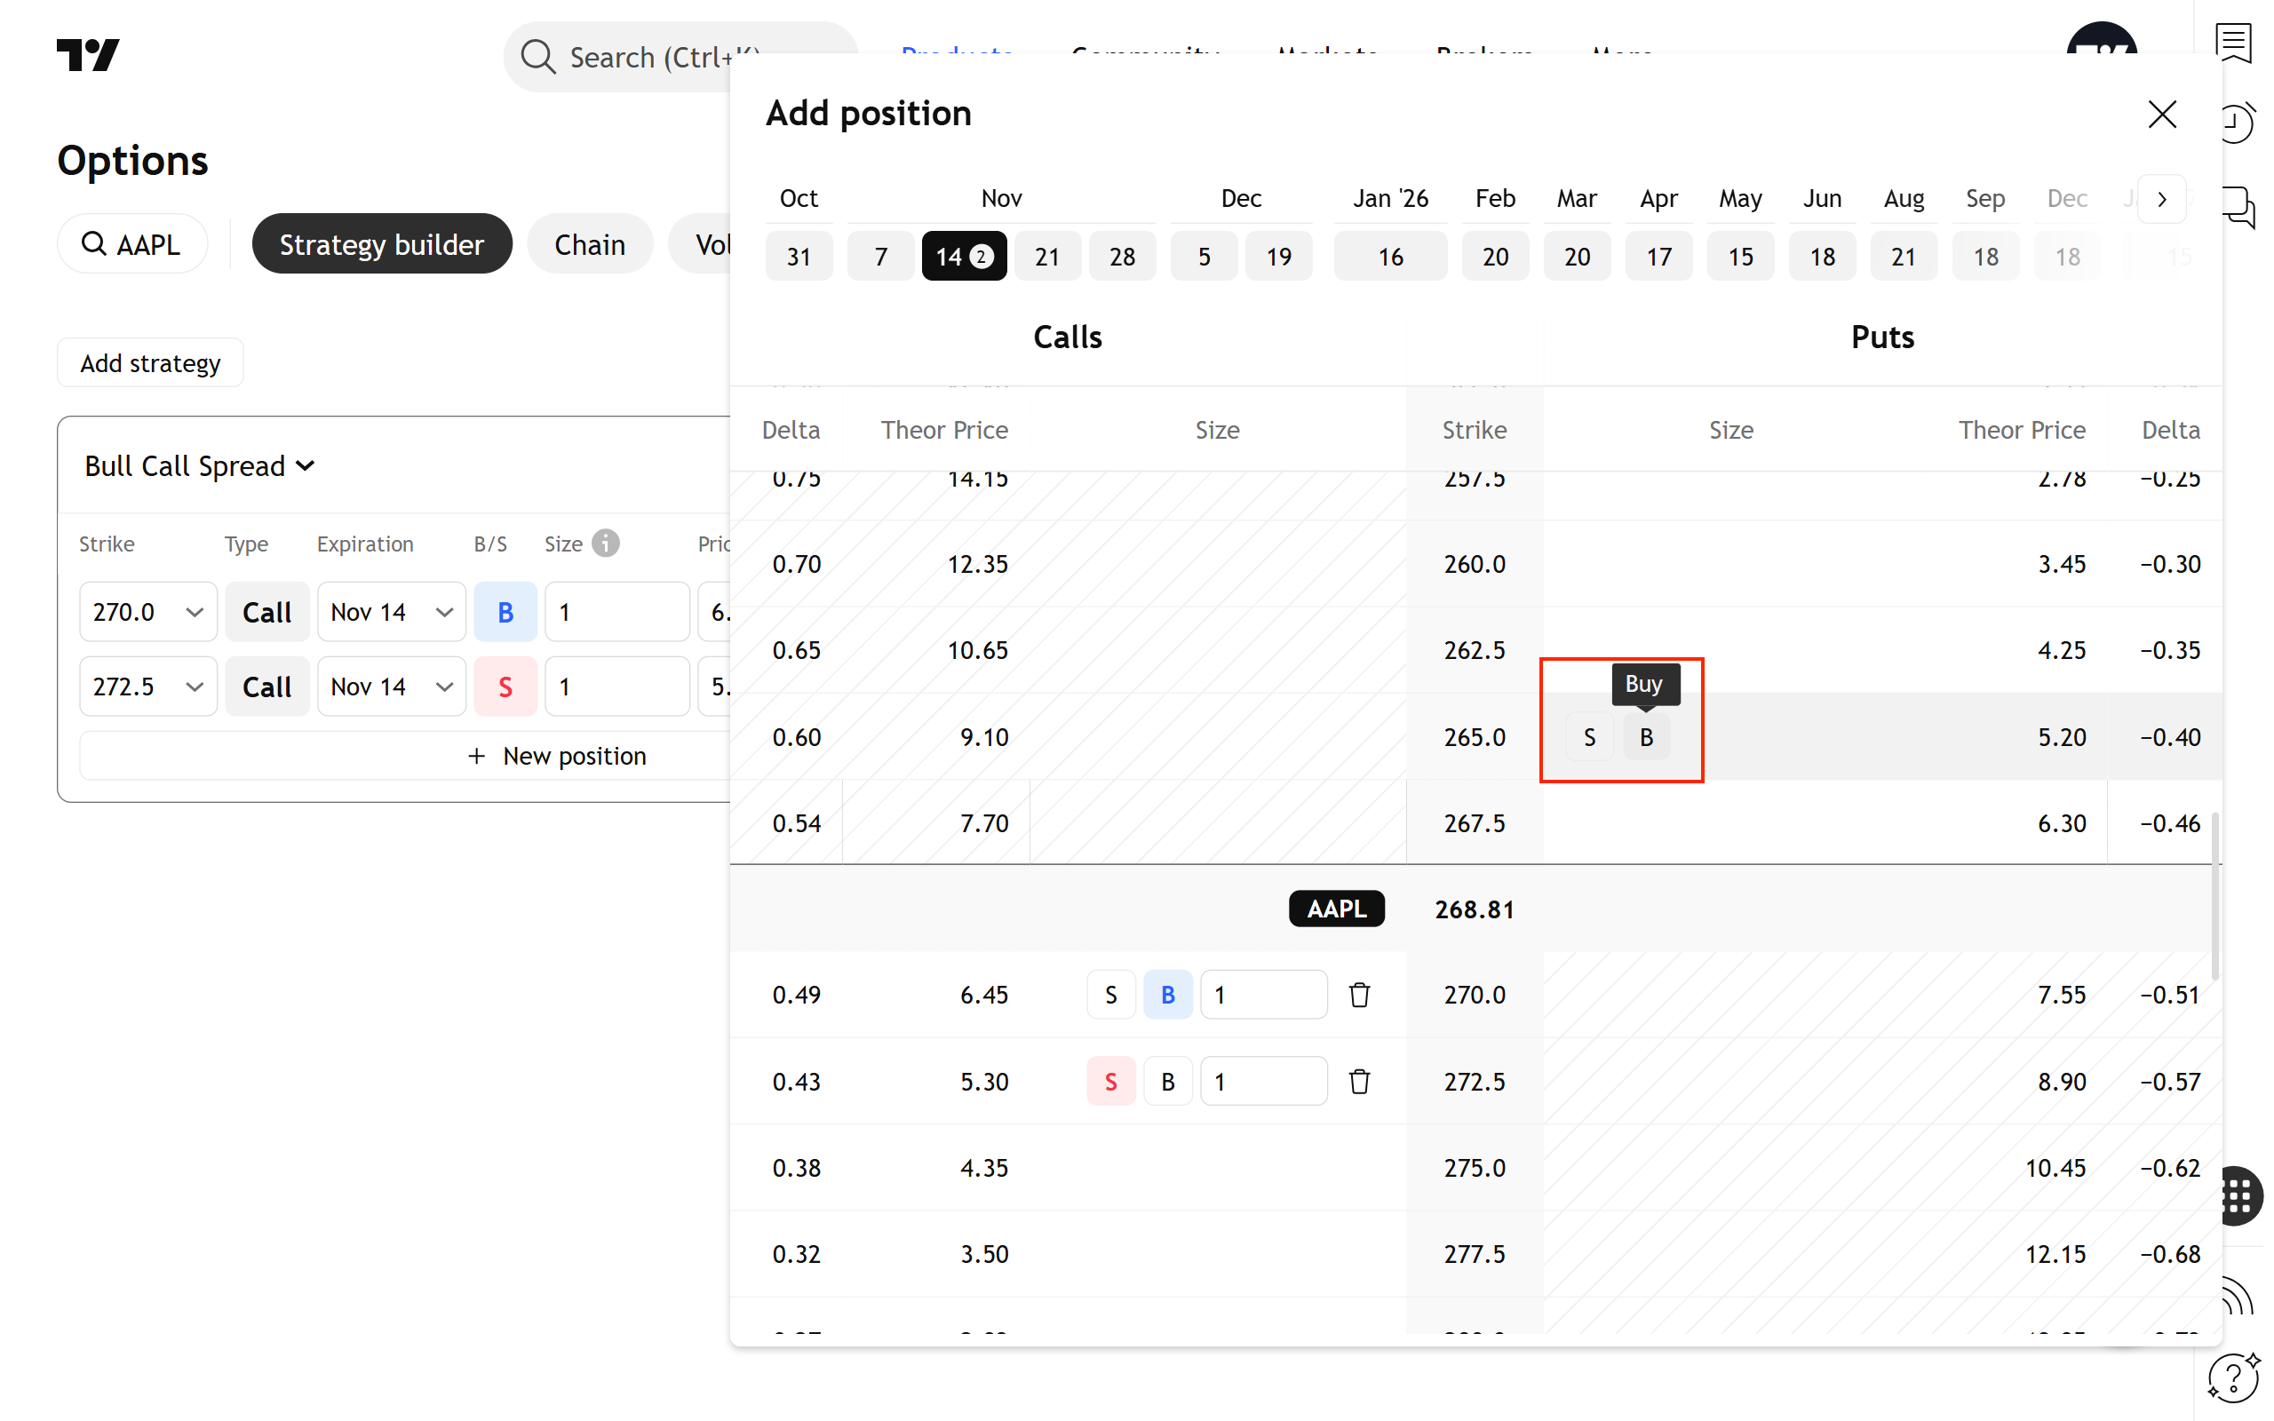Click the size field of 272.5 call
The width and height of the screenshot is (2274, 1421).
click(x=1262, y=1081)
